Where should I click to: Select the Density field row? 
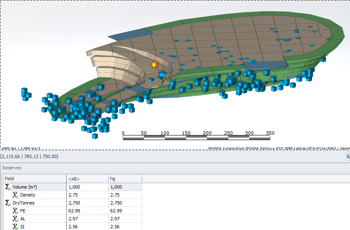click(28, 195)
